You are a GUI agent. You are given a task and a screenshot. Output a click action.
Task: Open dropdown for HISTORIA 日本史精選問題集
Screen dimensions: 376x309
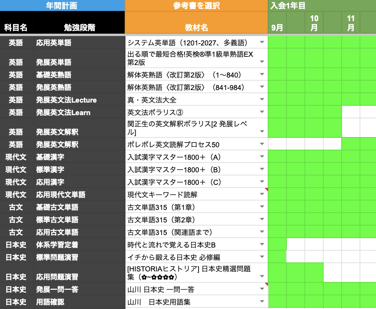click(262, 276)
